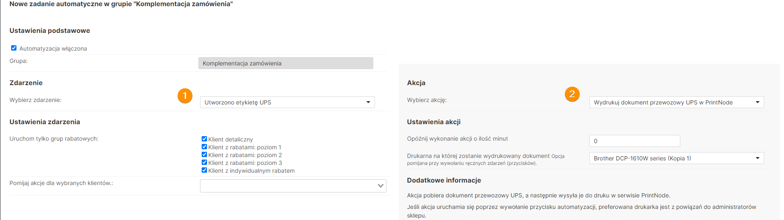The height and width of the screenshot is (220, 784).
Task: Click the orange step 2 badge
Action: click(x=572, y=94)
